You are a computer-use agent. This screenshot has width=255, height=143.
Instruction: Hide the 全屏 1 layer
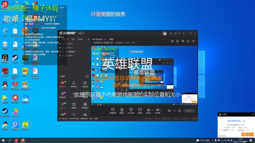click(60, 56)
